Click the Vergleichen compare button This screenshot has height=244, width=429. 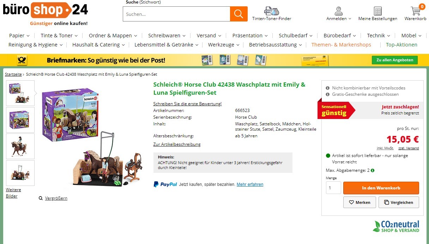pyautogui.click(x=399, y=202)
